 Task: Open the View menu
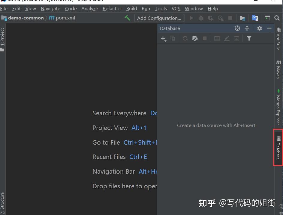tap(31, 8)
